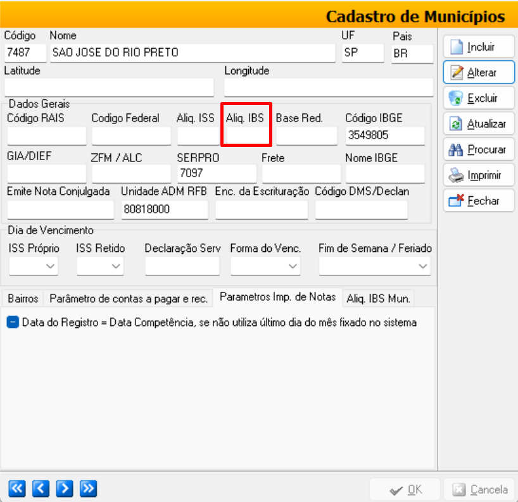Click the Incluir new record button
The image size is (518, 502).
coord(479,47)
